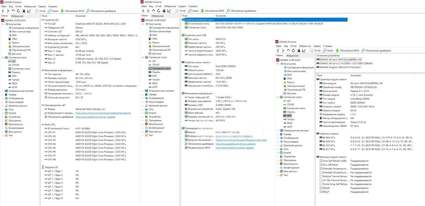Toggle the checked Extended Temperature checkbox
This screenshot has height=206, width=425.
pos(321,169)
